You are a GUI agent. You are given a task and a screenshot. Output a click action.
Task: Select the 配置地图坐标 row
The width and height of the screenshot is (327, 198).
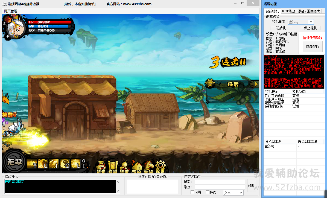294,103
